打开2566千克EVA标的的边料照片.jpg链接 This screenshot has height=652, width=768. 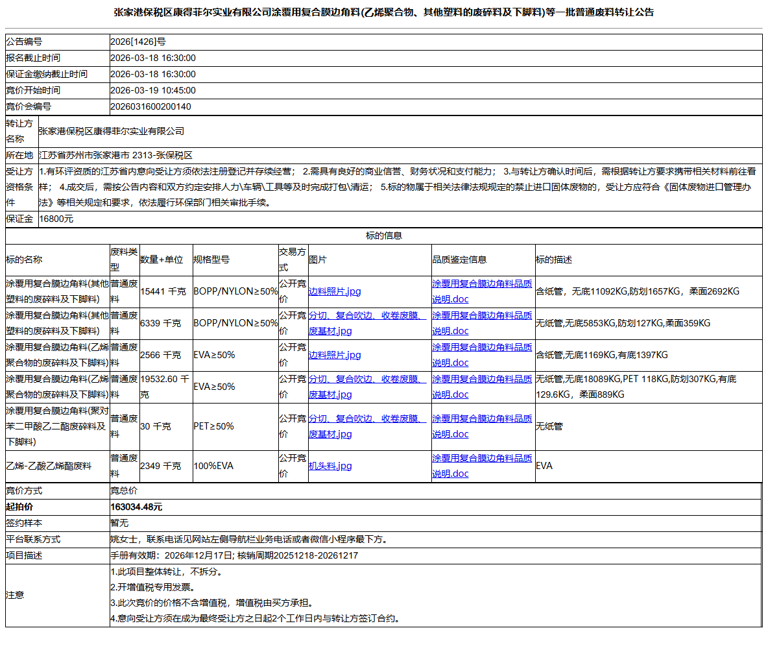tap(334, 355)
